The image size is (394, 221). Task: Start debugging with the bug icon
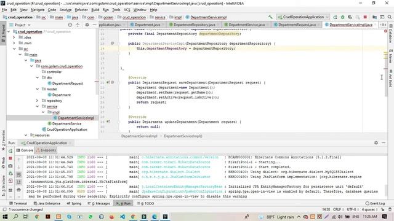(342, 17)
